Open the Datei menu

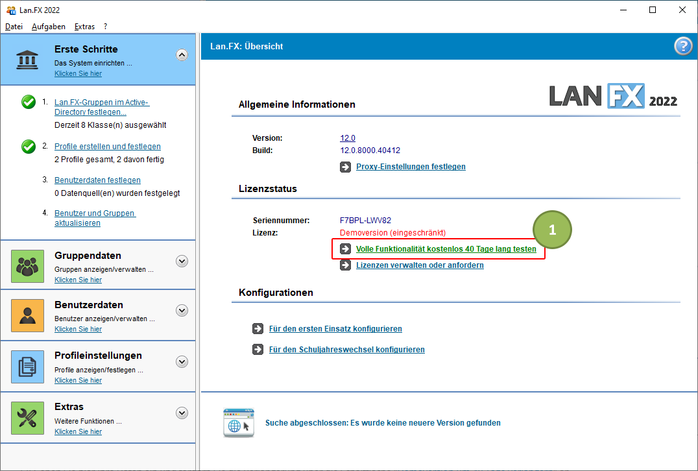tap(14, 27)
